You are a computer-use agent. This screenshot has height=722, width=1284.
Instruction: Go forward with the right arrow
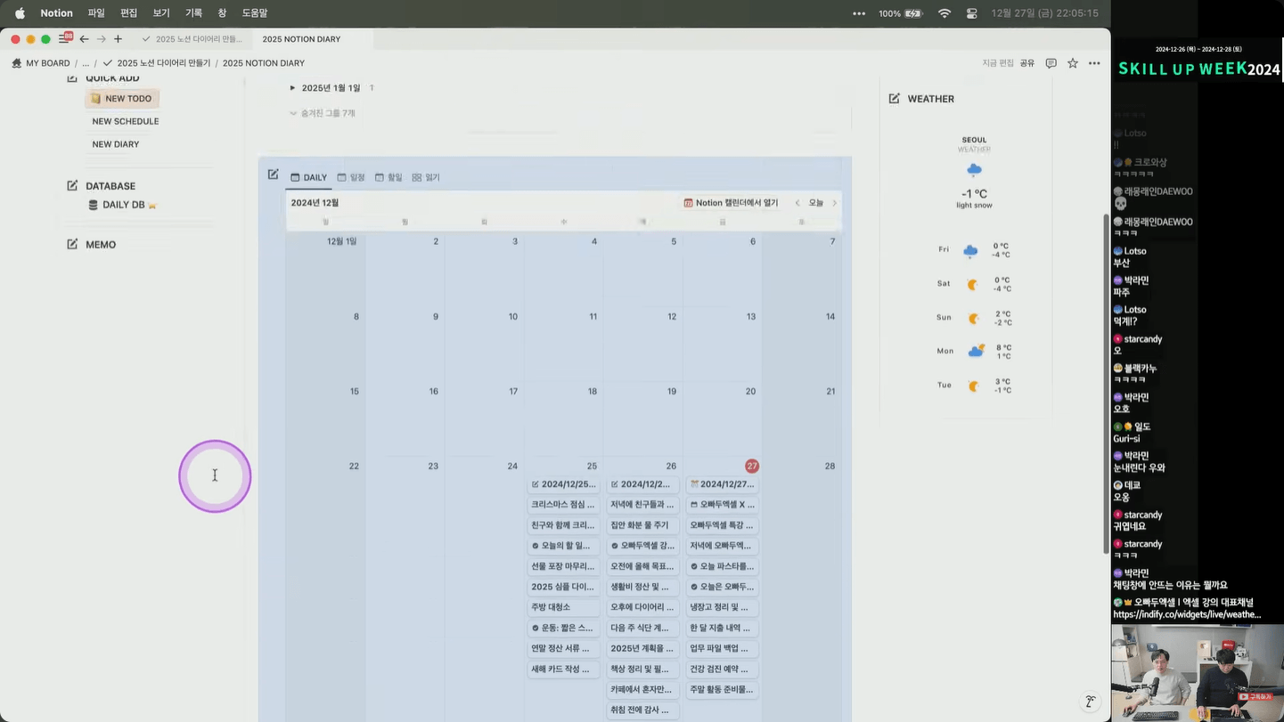pyautogui.click(x=101, y=39)
